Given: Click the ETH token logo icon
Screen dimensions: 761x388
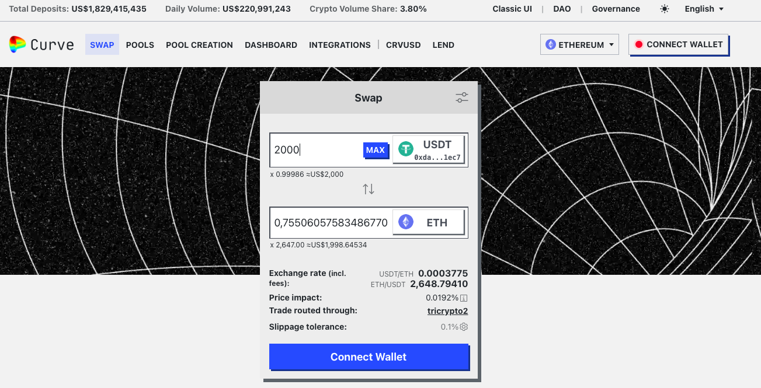Looking at the screenshot, I should [x=406, y=222].
